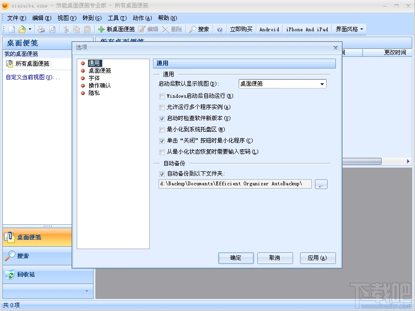Click the backup folder path input field
415x311 pixels.
coord(235,184)
